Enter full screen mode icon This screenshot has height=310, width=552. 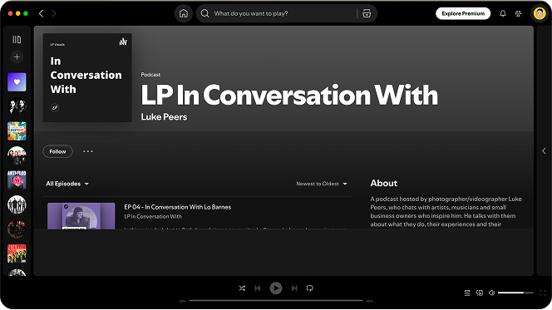click(543, 293)
